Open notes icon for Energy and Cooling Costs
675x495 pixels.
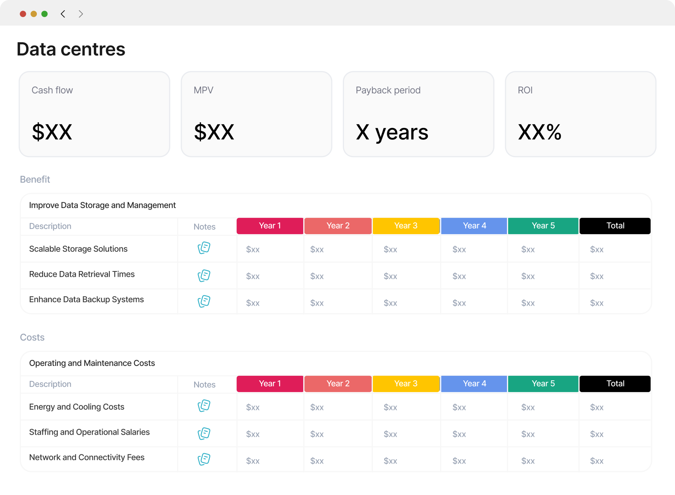click(x=204, y=406)
